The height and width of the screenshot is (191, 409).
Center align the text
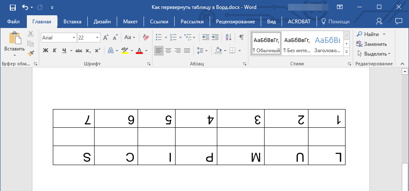click(x=168, y=51)
